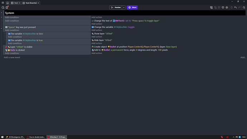Select the System group title
Screen dimensions: 247x139
click(9, 13)
